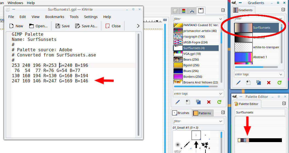Click the edit gradient pencil icon
Viewport: 289px width, 153px height.
pos(238,83)
